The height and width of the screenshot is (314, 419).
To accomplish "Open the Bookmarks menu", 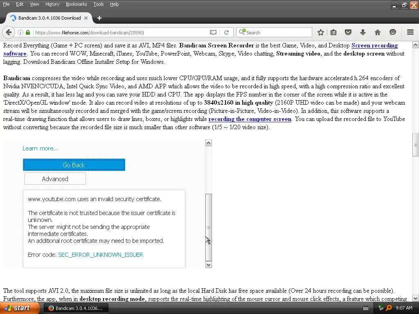I will 76,4.
